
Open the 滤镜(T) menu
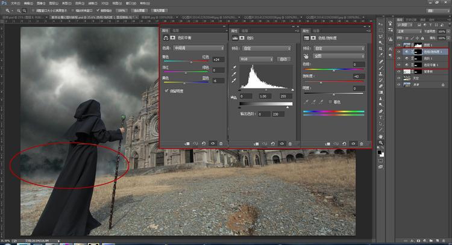pos(93,4)
